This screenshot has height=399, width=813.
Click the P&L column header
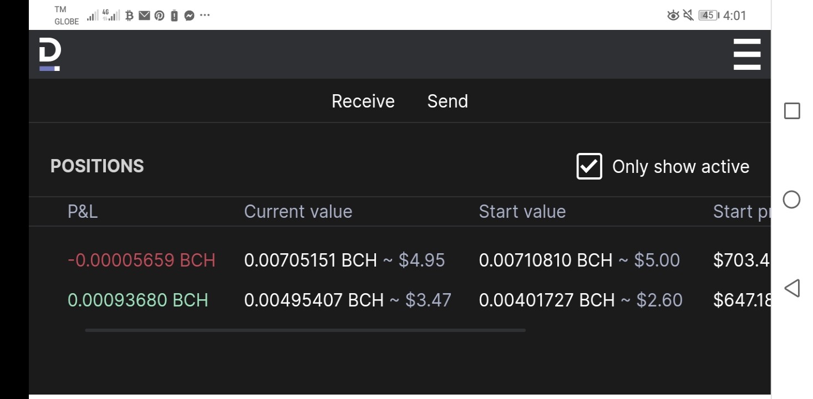(83, 211)
